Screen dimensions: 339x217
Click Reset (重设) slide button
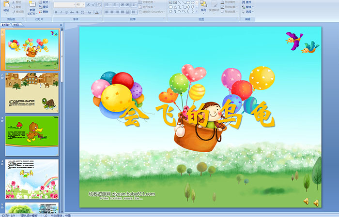pyautogui.click(x=44, y=7)
